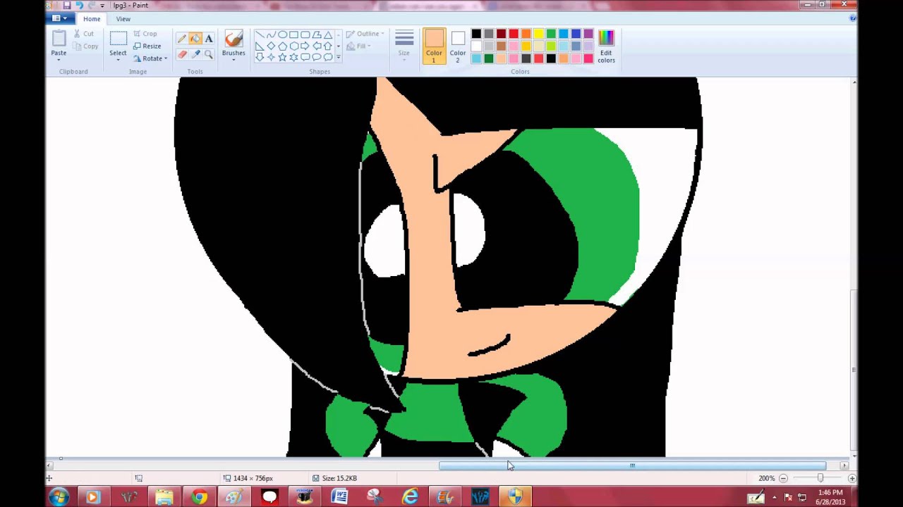Select the Color picker eyedropper tool
The height and width of the screenshot is (507, 903).
195,54
